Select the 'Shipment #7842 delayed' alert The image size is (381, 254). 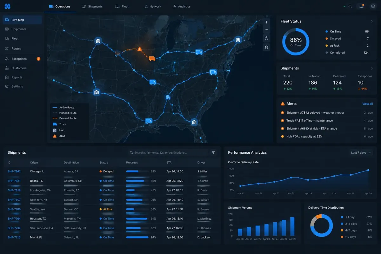tap(327, 113)
